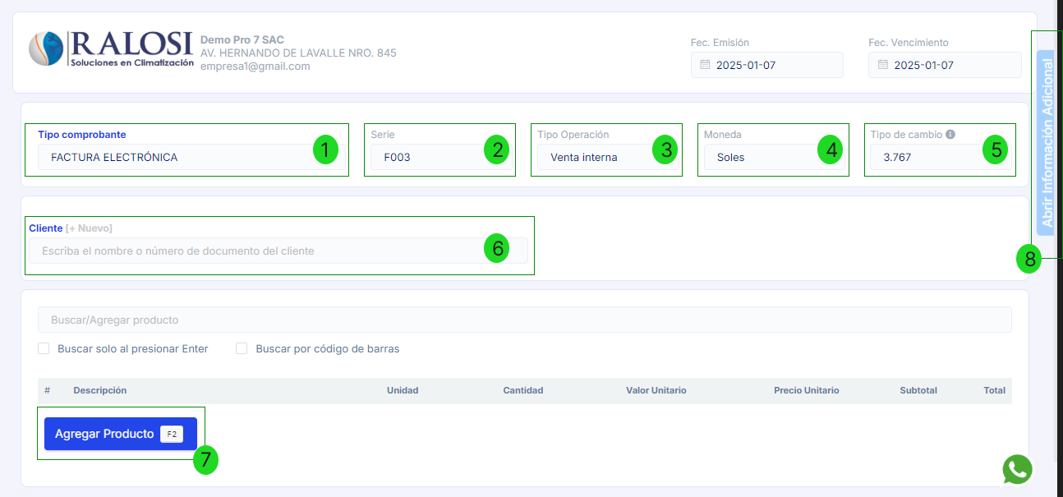Enable Buscar por código de barras
The width and height of the screenshot is (1063, 497).
[x=242, y=348]
